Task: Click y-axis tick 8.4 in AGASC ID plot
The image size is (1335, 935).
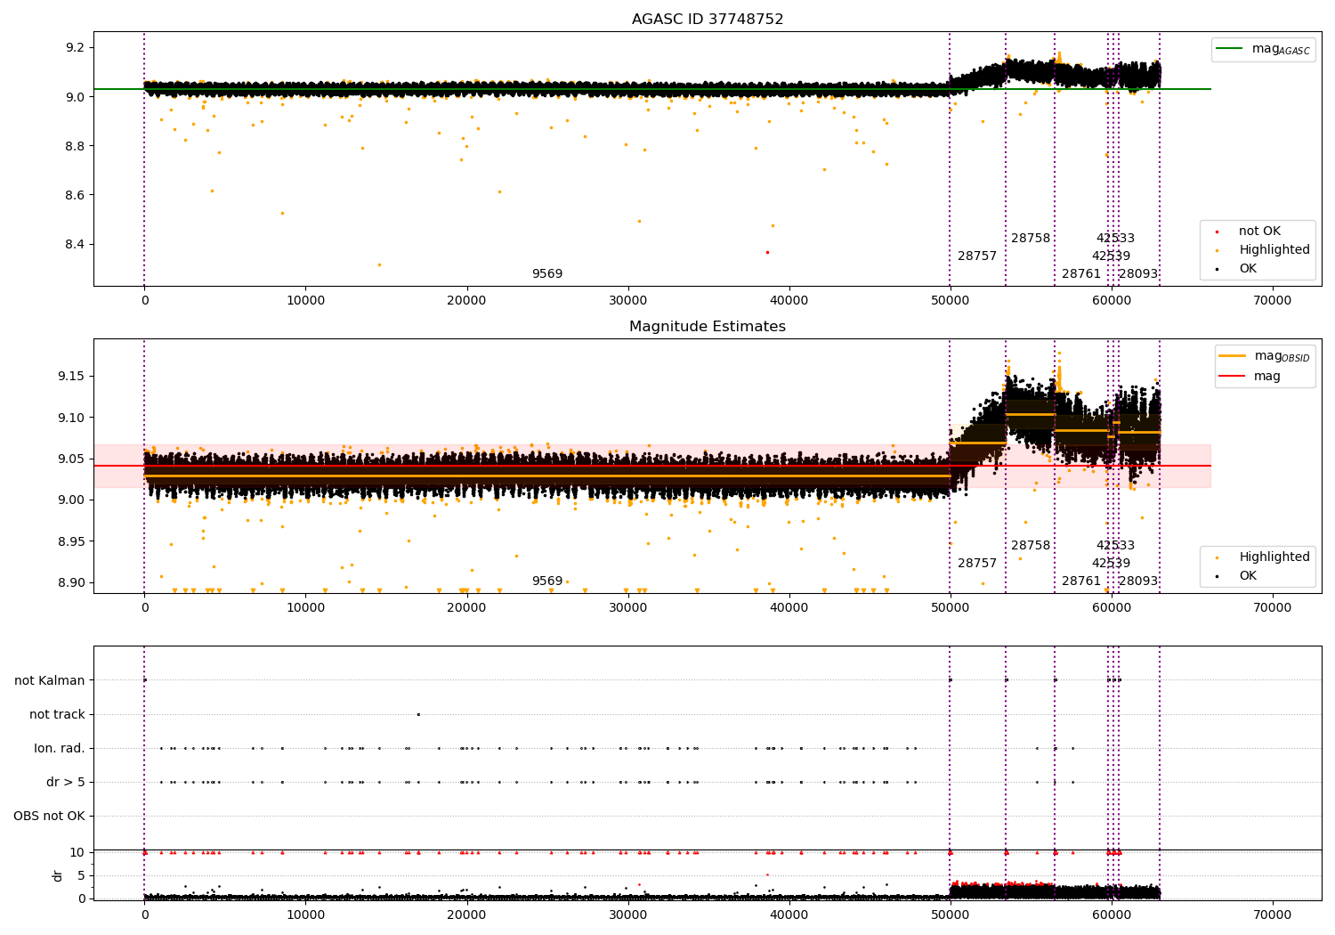Action: click(x=75, y=245)
